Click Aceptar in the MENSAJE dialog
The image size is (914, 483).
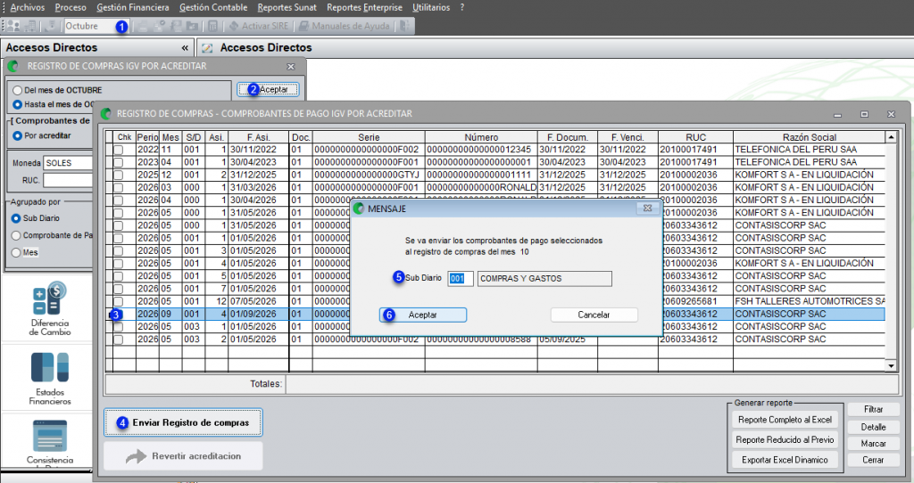(422, 315)
